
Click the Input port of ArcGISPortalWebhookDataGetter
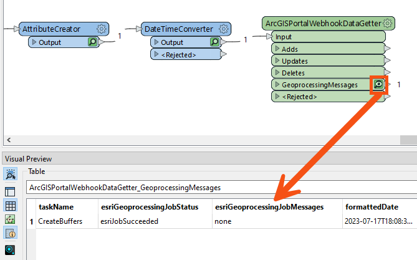(x=328, y=36)
